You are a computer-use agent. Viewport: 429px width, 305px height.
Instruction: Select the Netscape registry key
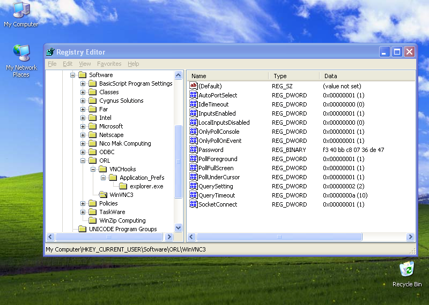coord(112,135)
